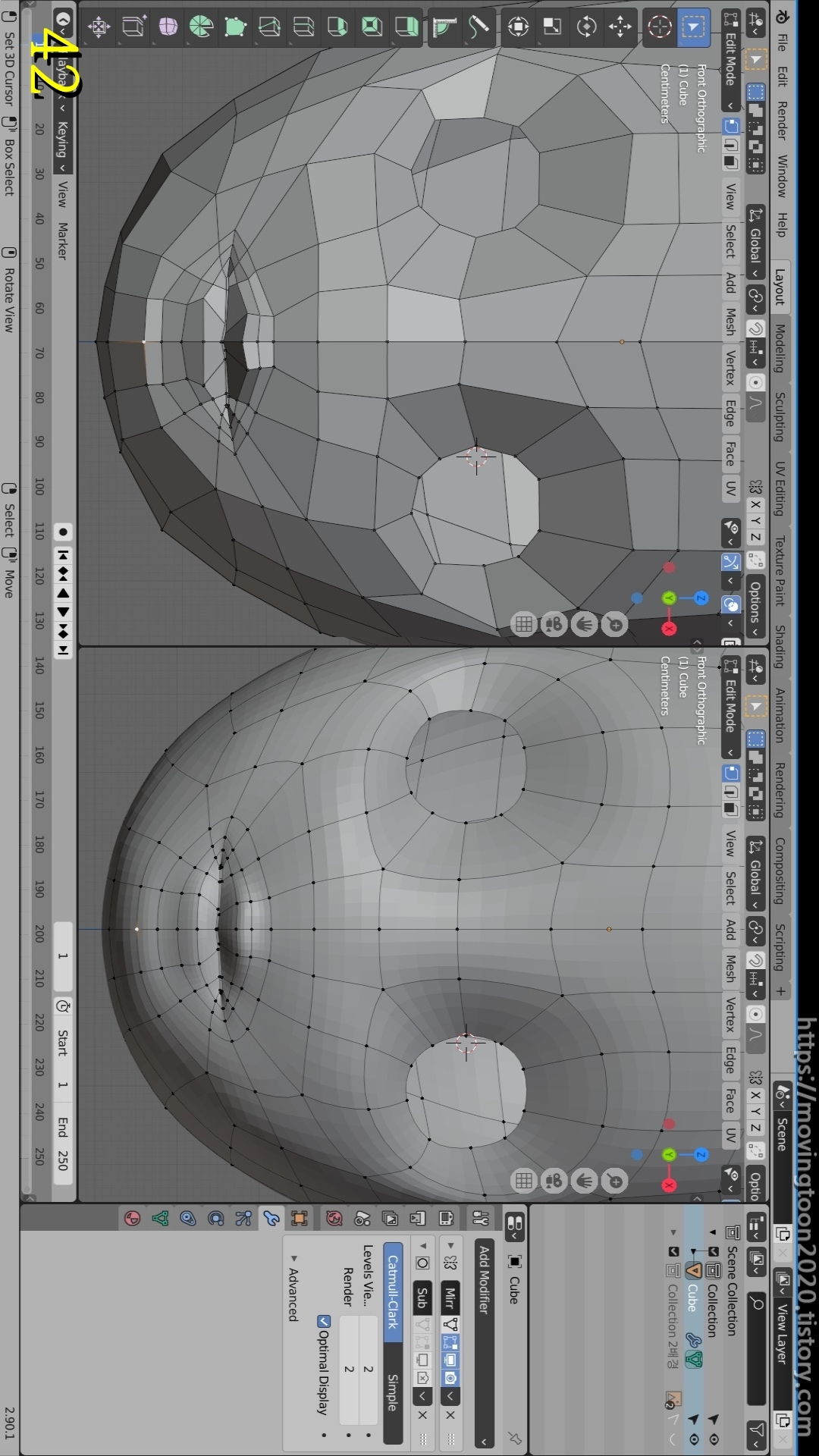Open the Render menu
Screen dimensions: 819x1456
tap(782, 121)
